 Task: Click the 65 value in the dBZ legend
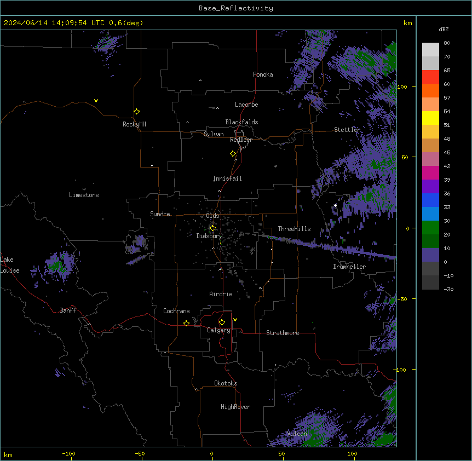447,71
